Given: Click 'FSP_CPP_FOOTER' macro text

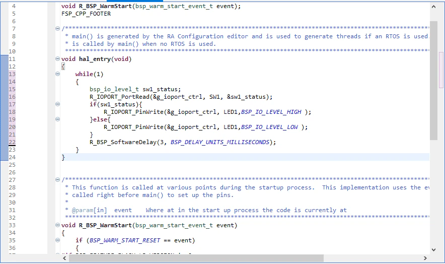Looking at the screenshot, I should (86, 14).
